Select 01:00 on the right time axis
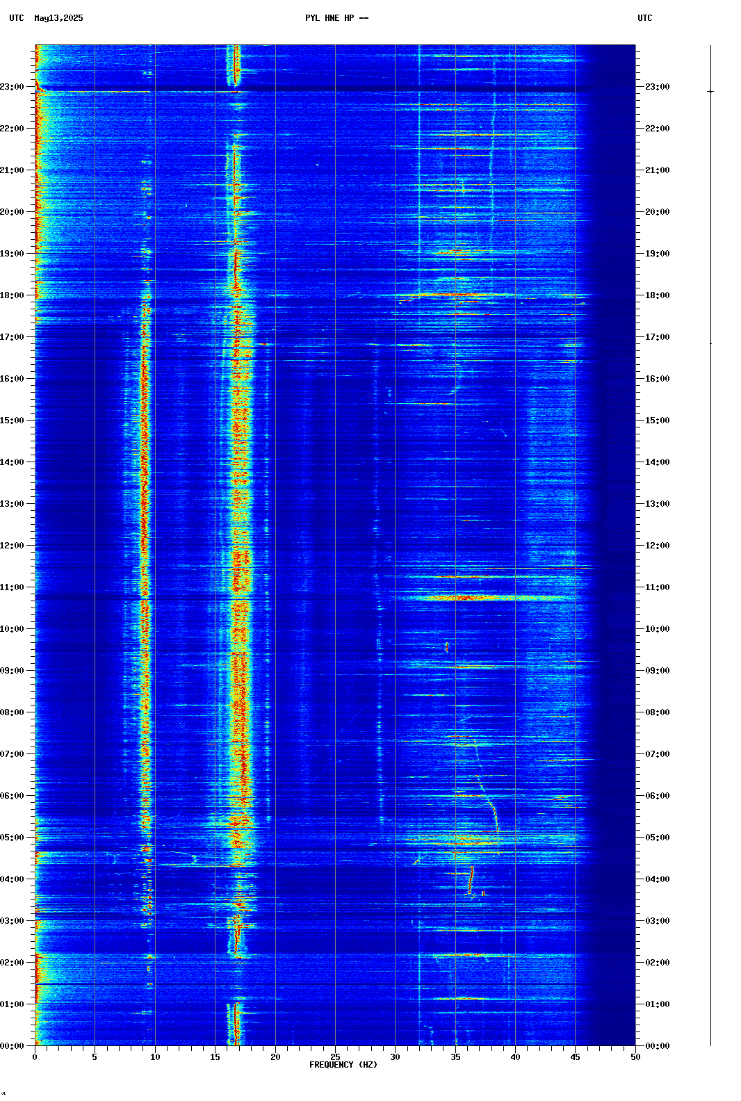Viewport: 741px width, 1101px height. [x=658, y=1004]
